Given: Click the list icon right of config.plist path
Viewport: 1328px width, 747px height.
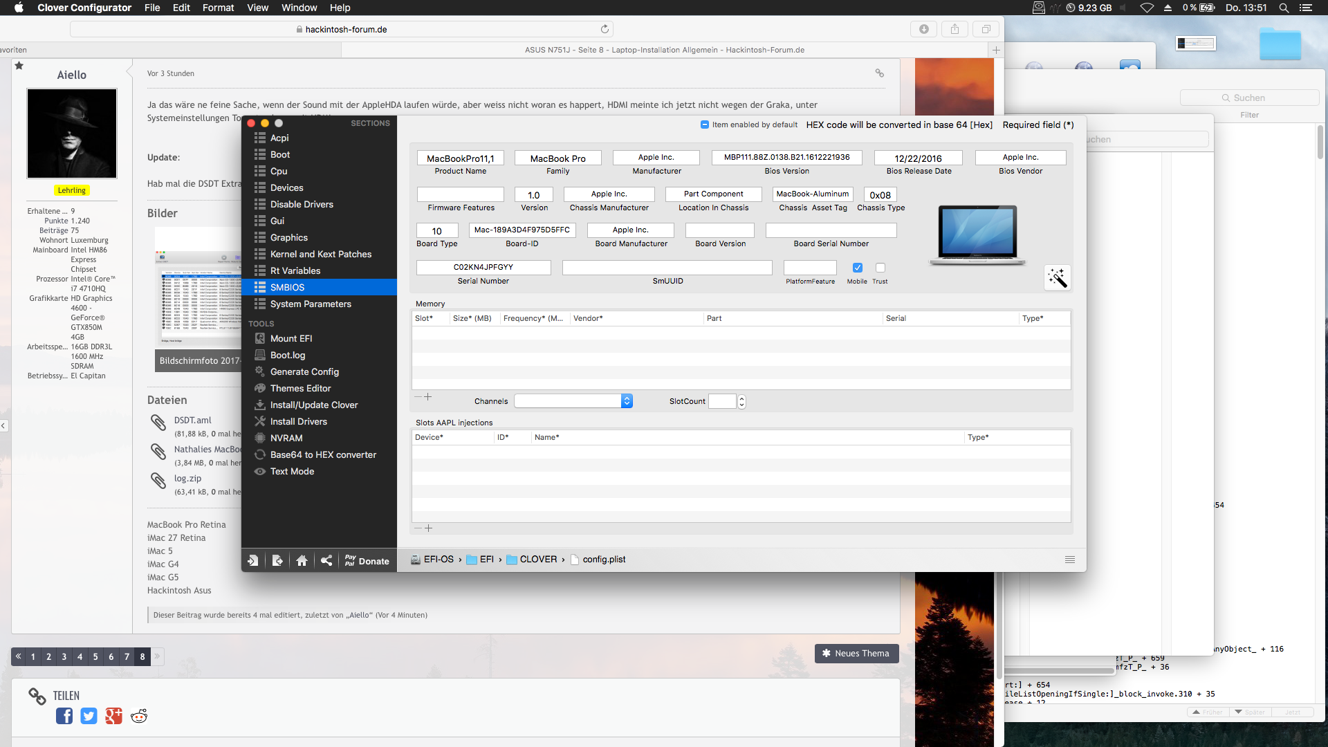Looking at the screenshot, I should click(x=1069, y=560).
